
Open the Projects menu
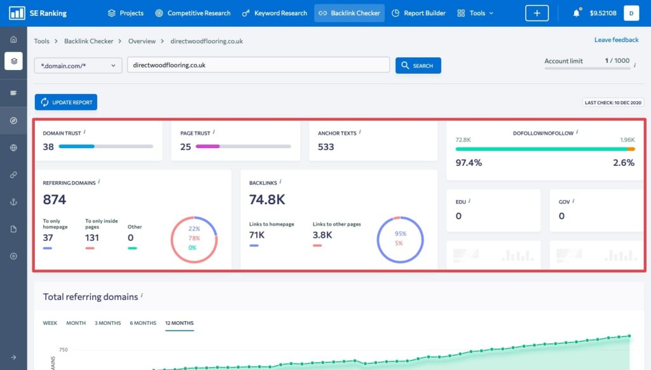126,13
